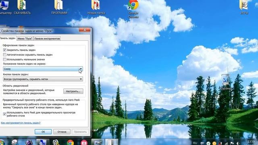Image resolution: width=258 pixels, height=145 pixels.
Task: Open Как настраивается панель задач link
Action: point(21,123)
